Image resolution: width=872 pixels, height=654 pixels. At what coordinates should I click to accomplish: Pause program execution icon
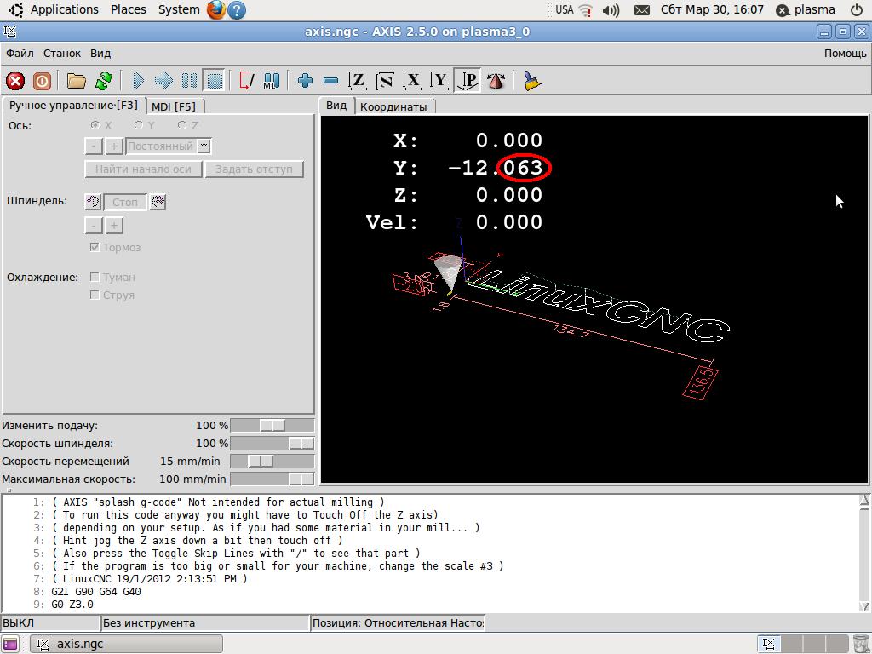click(189, 81)
